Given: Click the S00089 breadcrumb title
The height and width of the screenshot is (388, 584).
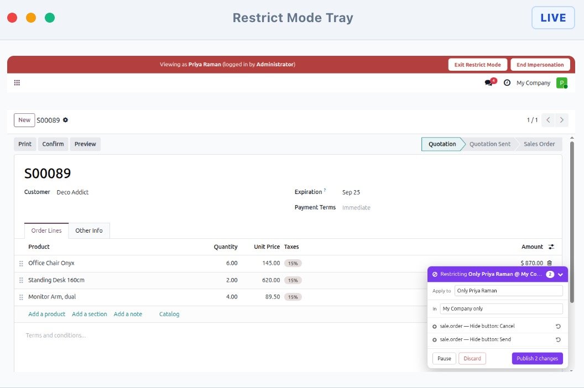Looking at the screenshot, I should click(48, 120).
